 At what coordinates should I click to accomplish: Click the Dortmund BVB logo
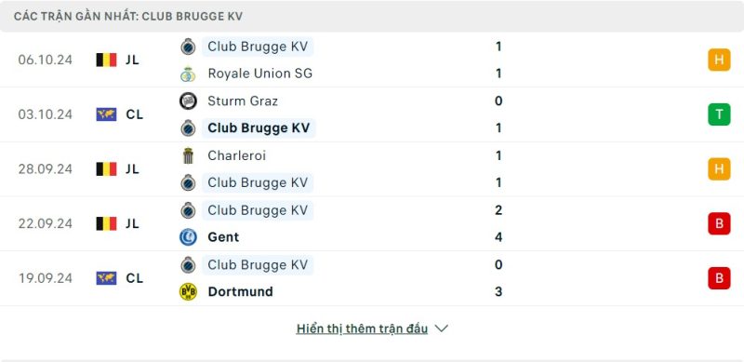pos(188,291)
